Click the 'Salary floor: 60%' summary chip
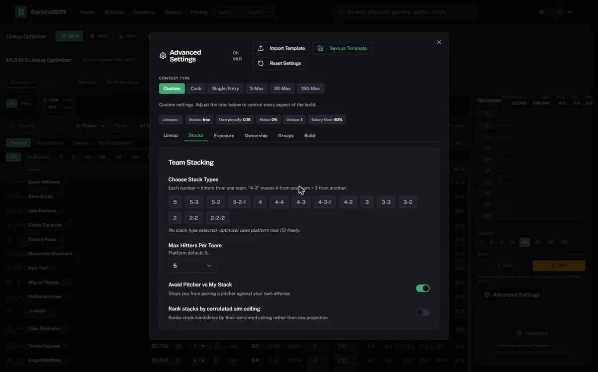The width and height of the screenshot is (598, 372). coord(327,120)
